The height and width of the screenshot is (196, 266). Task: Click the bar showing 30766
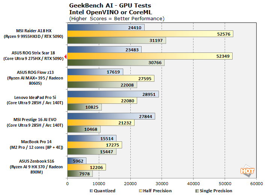point(116,63)
